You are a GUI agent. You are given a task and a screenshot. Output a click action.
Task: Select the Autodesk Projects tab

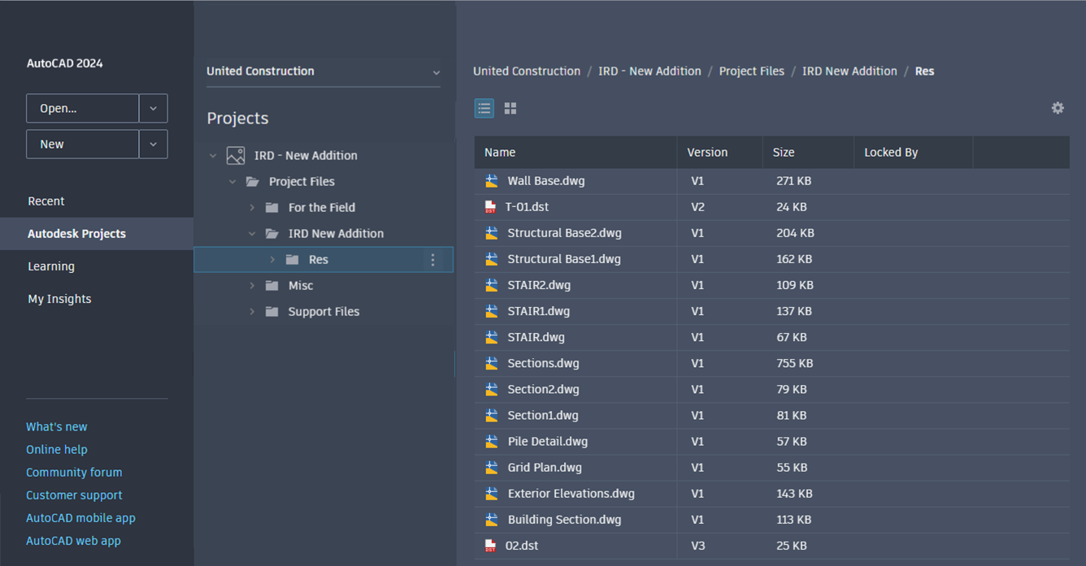[x=97, y=233]
